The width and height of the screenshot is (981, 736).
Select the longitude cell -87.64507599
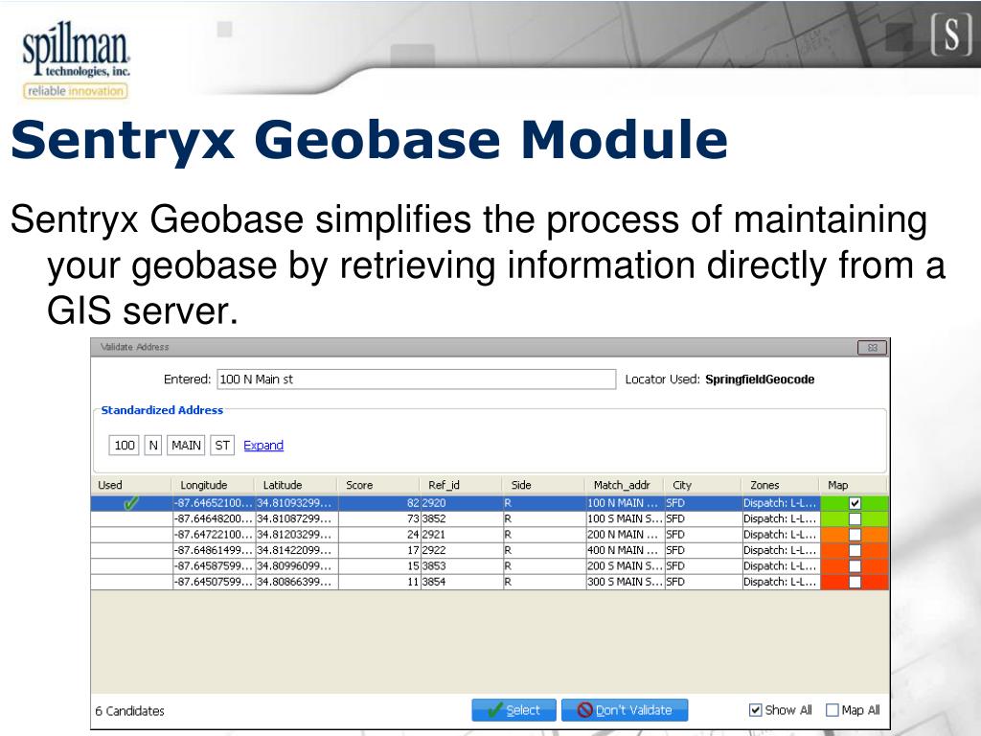coord(214,582)
